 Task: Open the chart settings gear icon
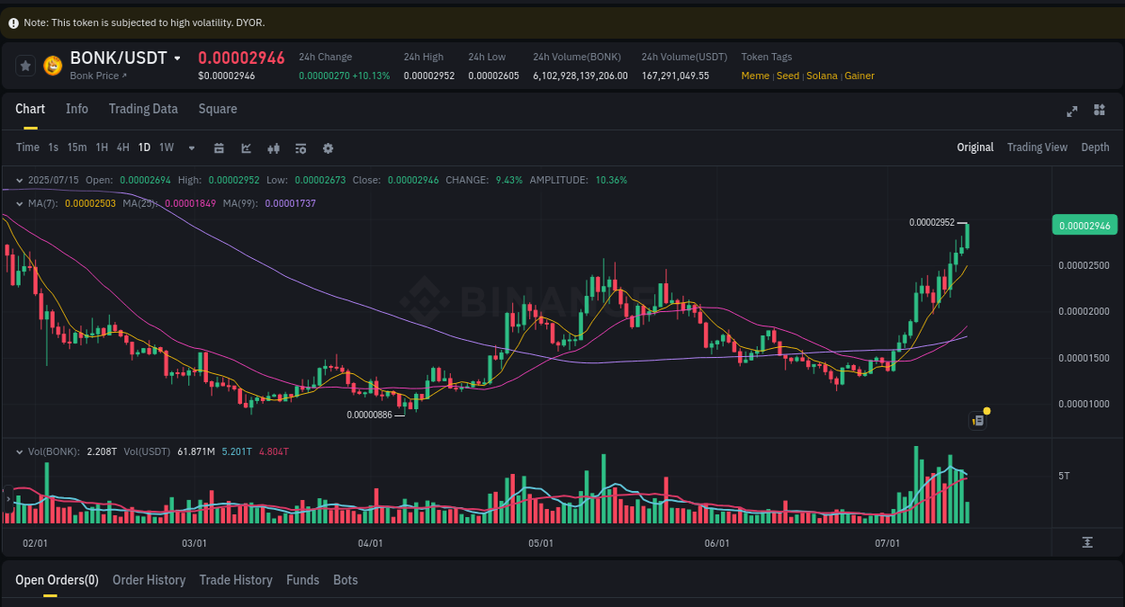328,147
